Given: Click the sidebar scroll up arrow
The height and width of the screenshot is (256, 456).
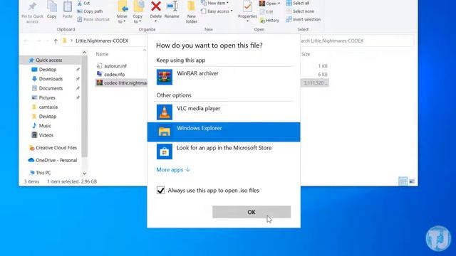Looking at the screenshot, I should (84, 53).
